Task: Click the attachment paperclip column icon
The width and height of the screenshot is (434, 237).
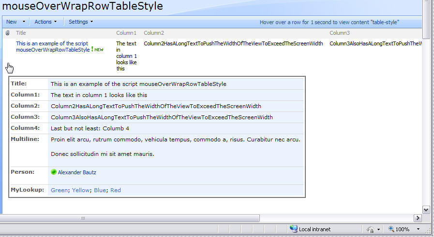Action: coord(8,33)
